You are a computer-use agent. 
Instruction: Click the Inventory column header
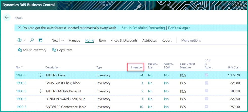137,67
